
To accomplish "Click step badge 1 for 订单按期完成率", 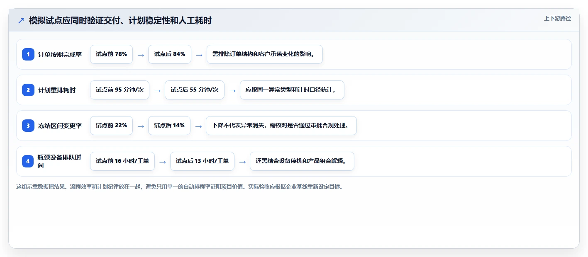I will click(x=28, y=54).
